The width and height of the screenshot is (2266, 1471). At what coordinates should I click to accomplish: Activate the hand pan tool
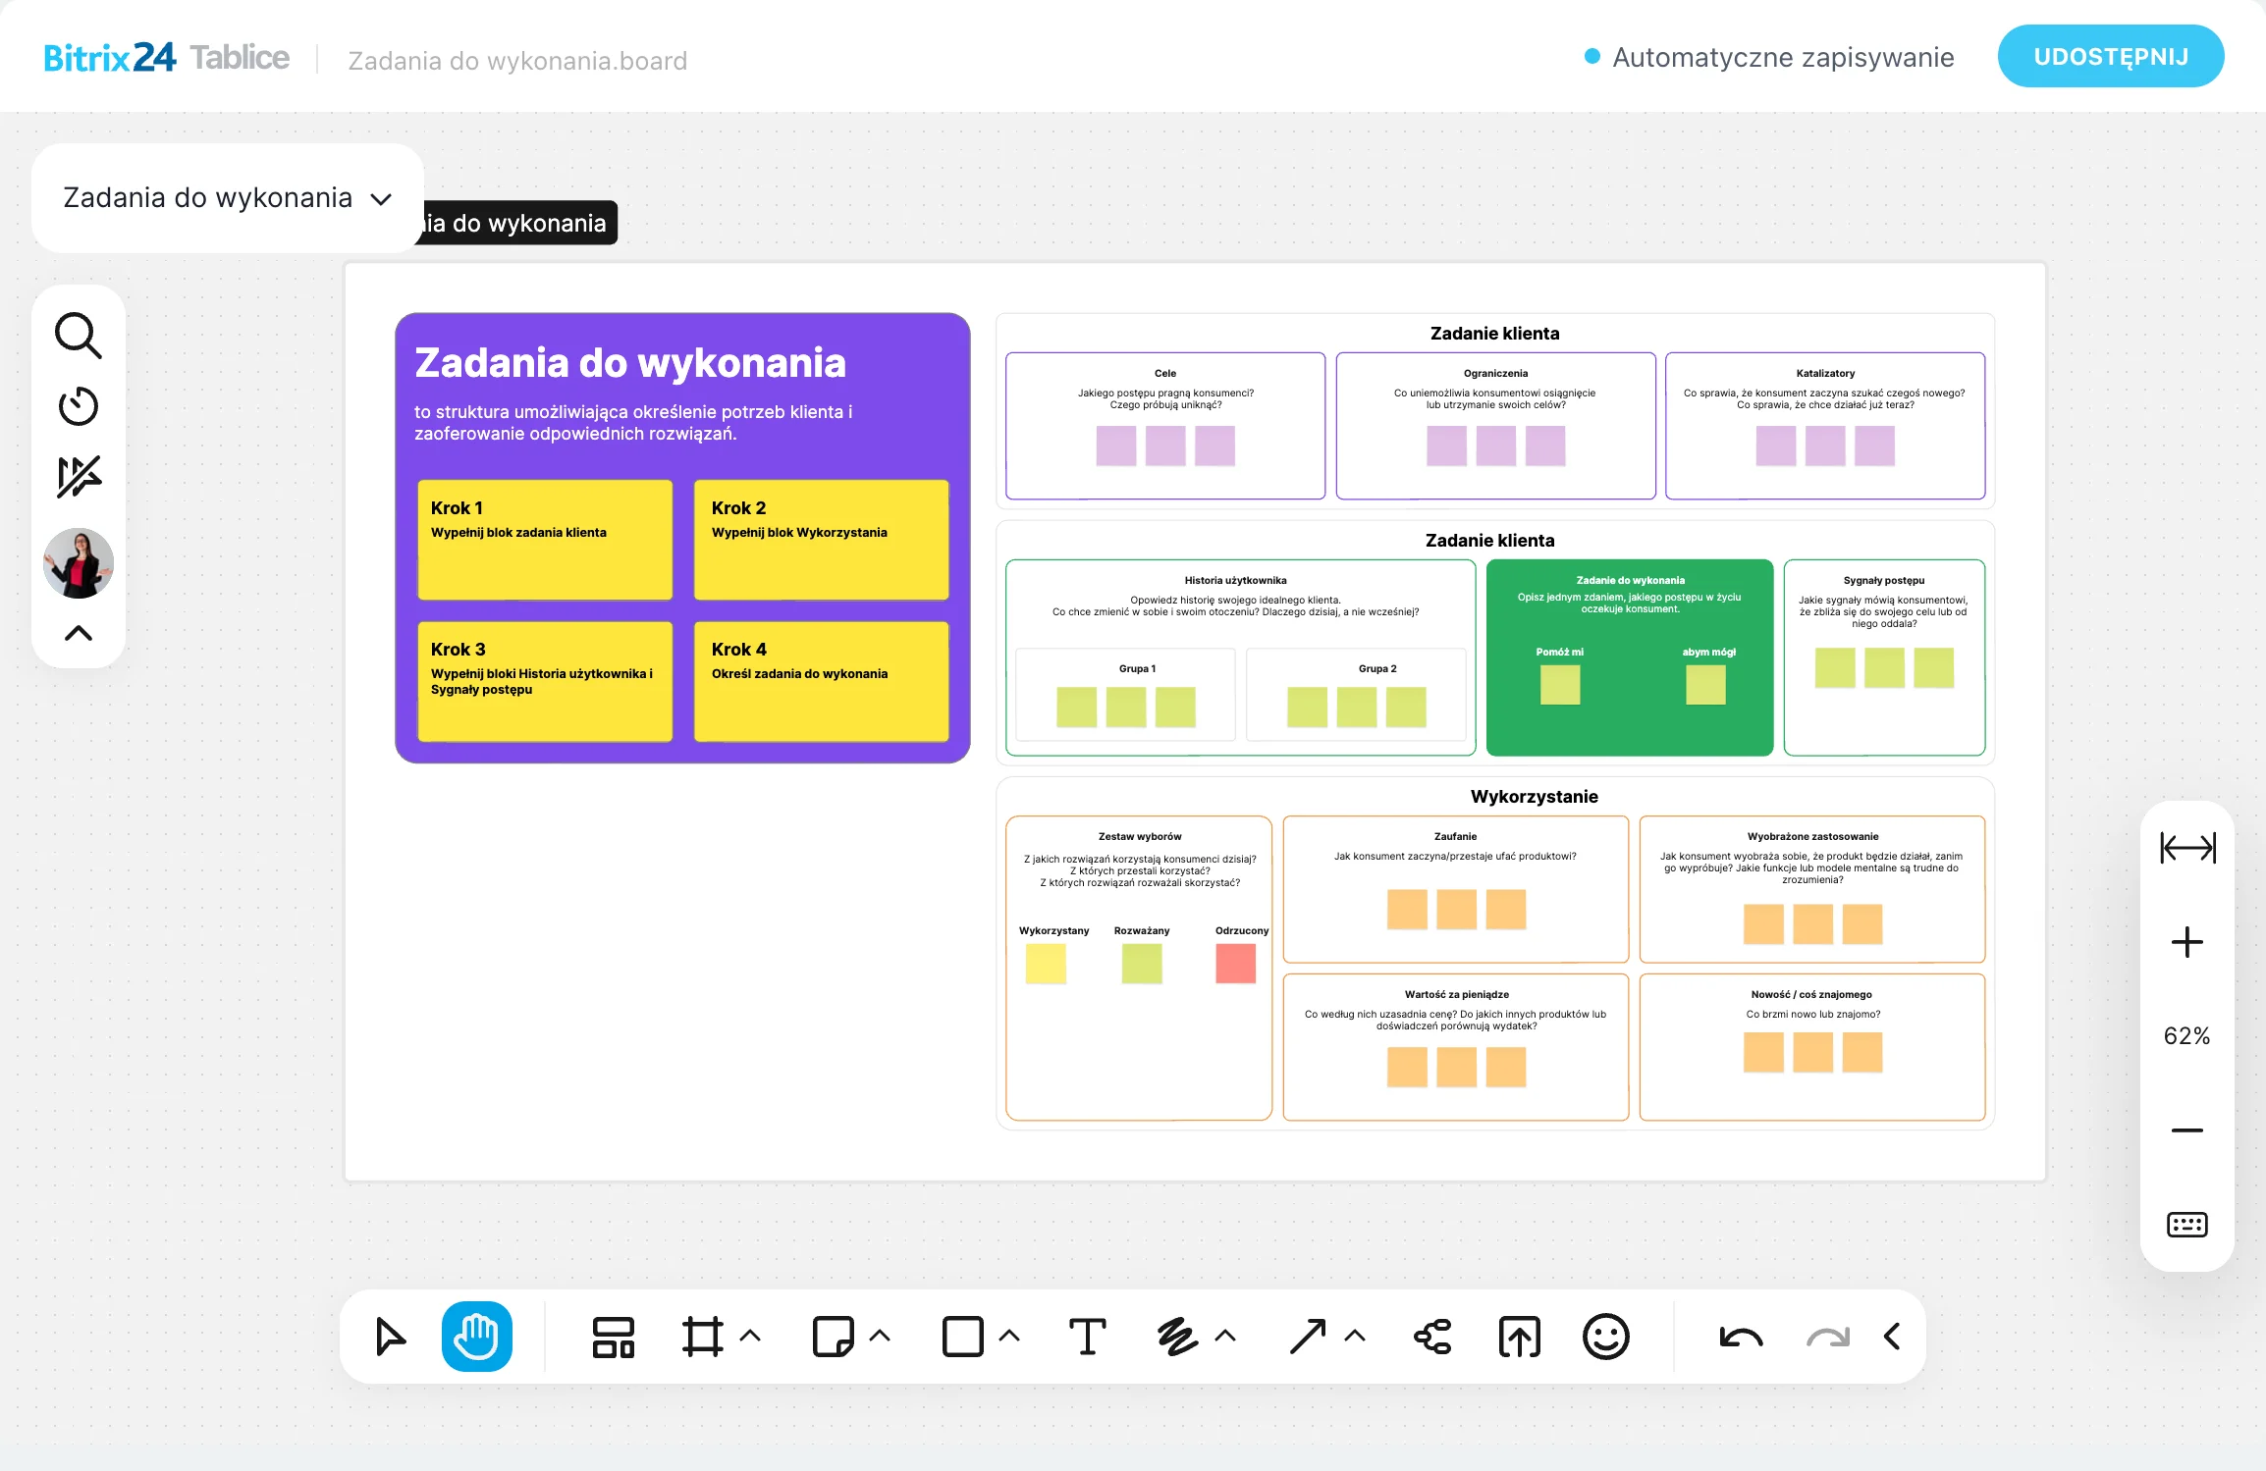[477, 1337]
